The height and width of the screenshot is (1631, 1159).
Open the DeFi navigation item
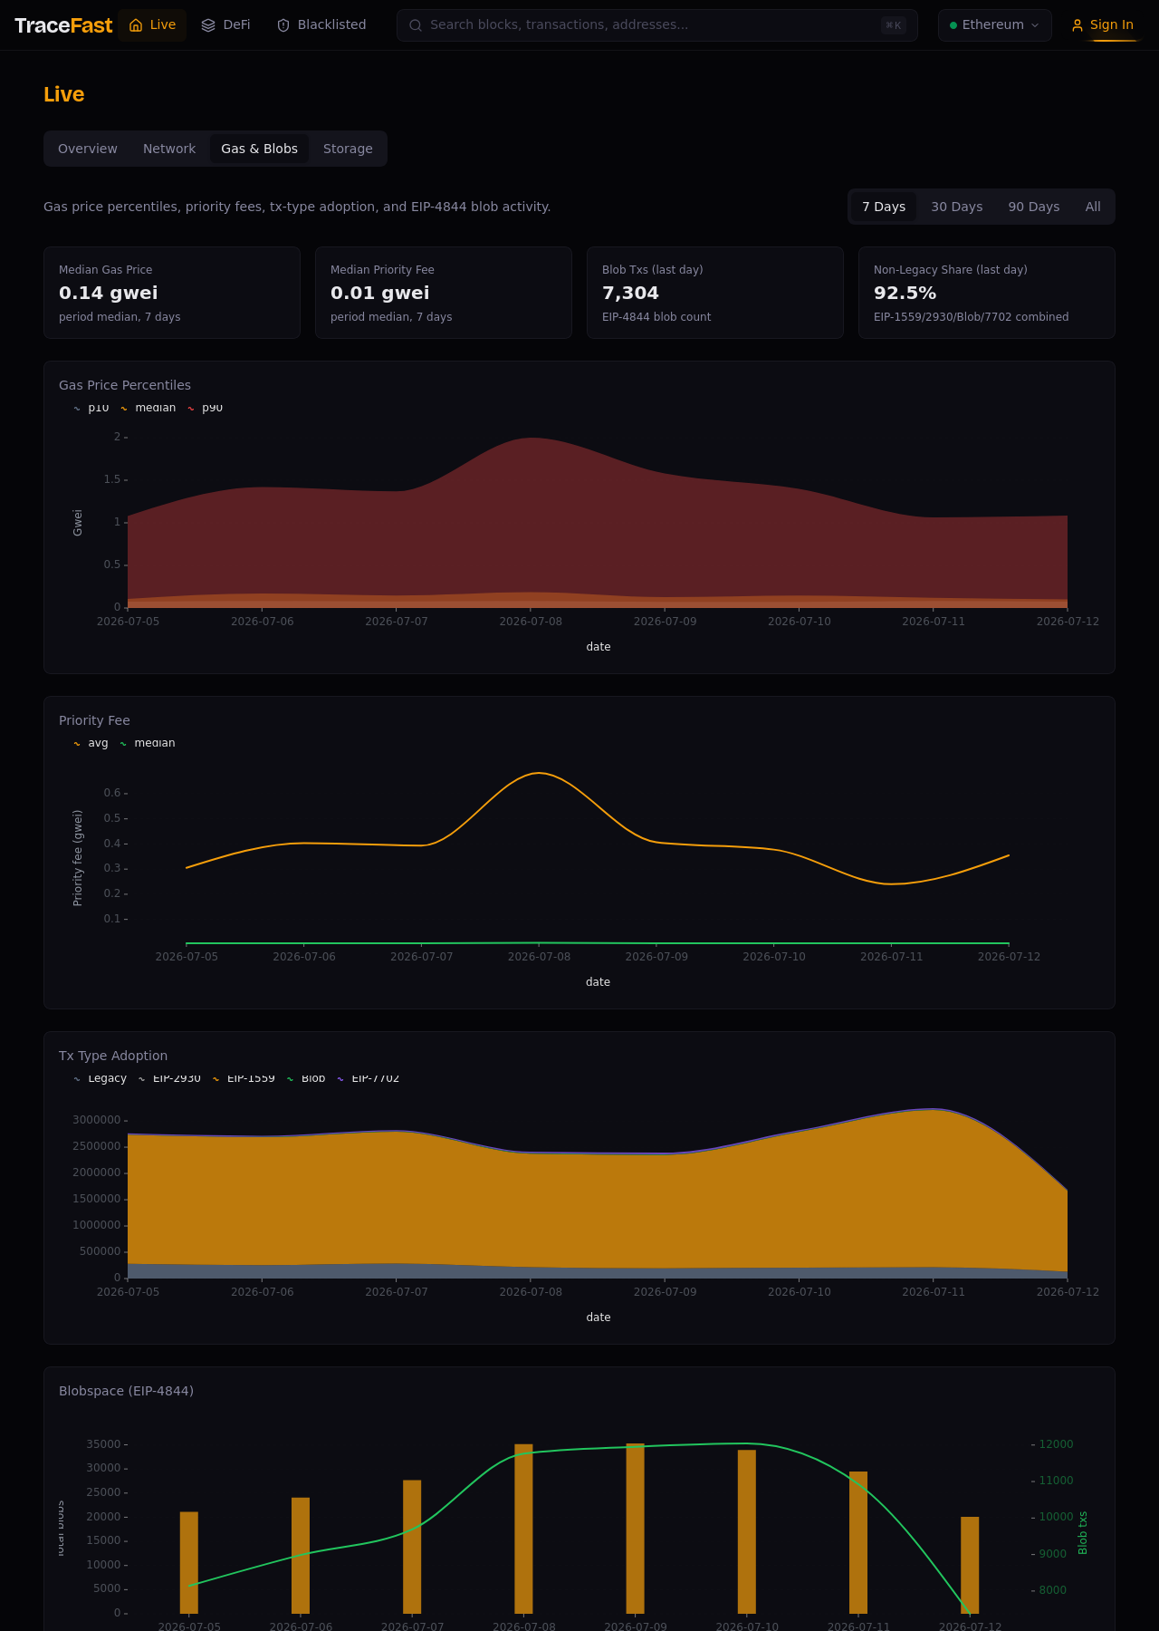(x=225, y=25)
